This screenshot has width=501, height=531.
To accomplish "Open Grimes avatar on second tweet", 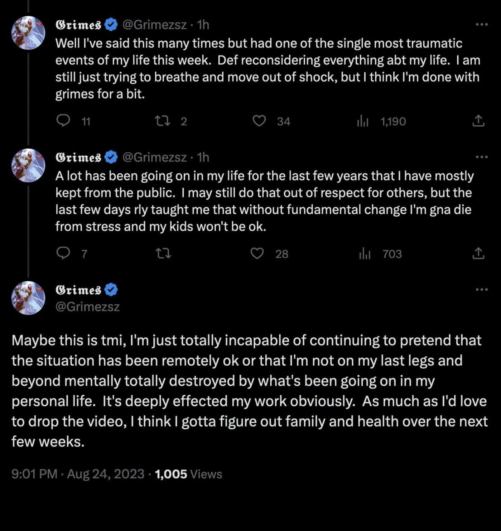I will click(x=28, y=166).
